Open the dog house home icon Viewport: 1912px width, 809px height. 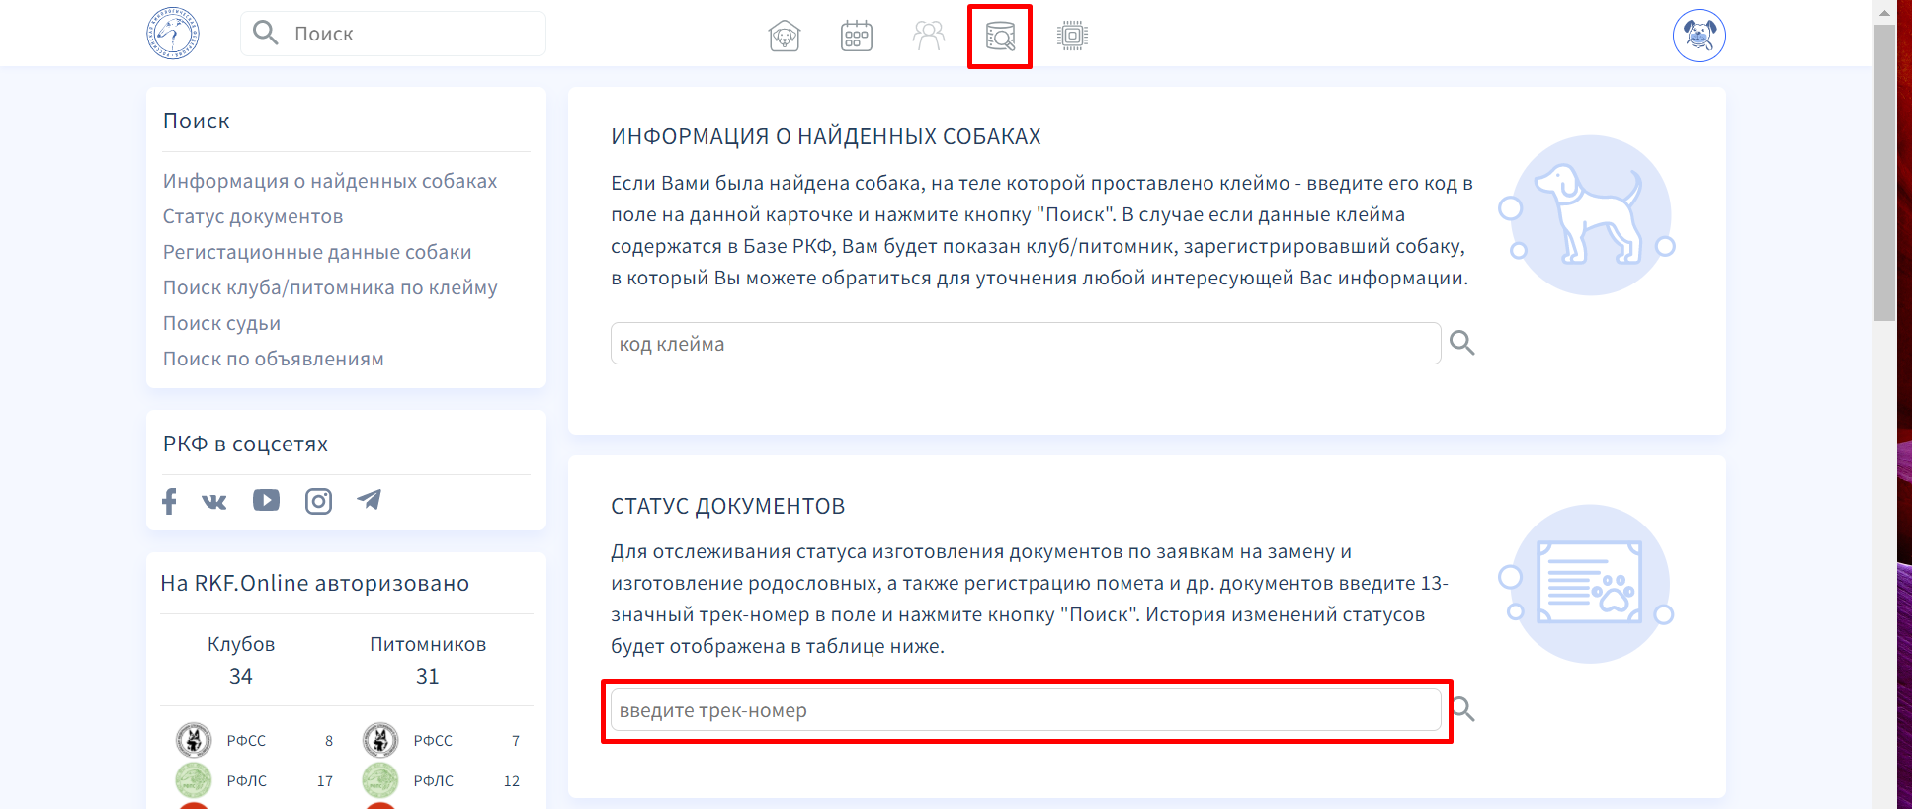tap(785, 36)
